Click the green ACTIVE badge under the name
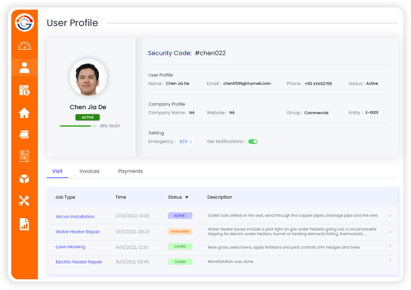 point(88,117)
